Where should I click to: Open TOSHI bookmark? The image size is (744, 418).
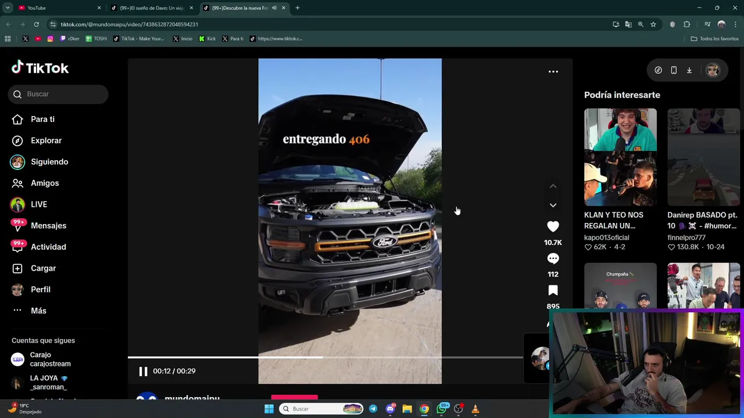96,39
